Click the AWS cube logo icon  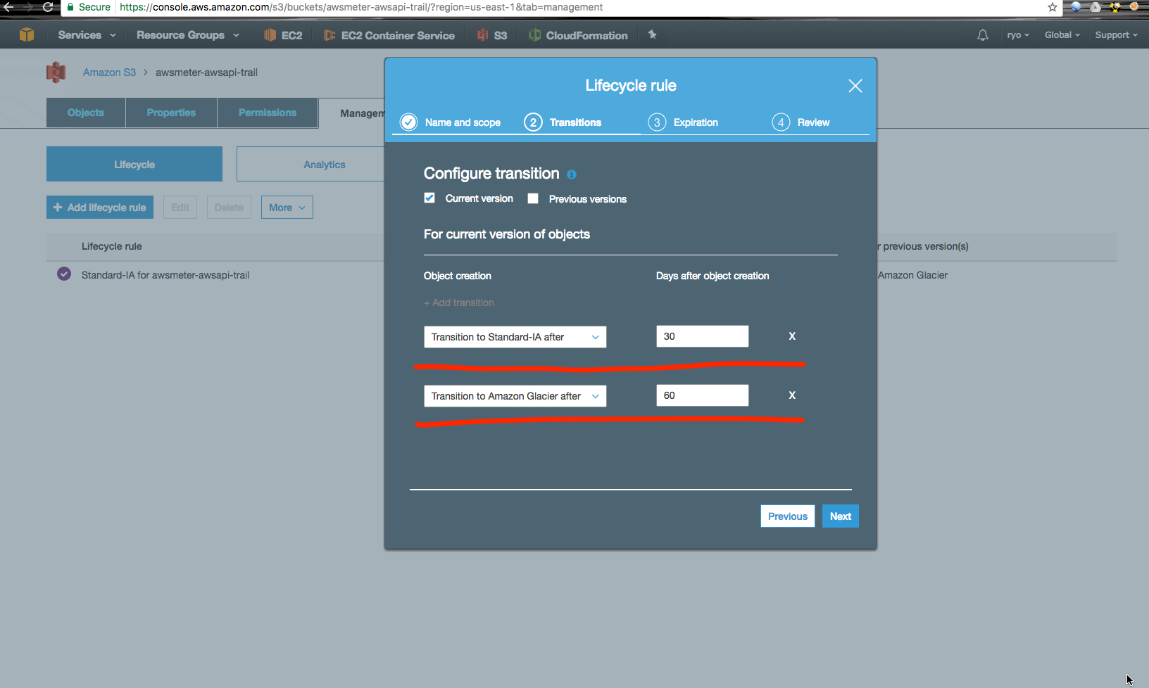click(x=27, y=34)
